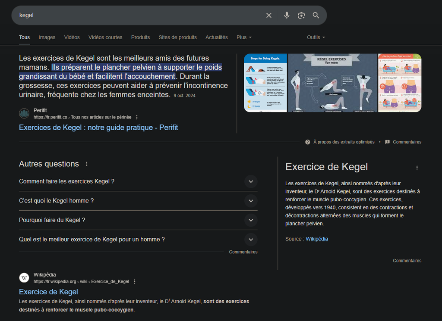442x321 pixels.
Task: Click the Wikipédia source link in knowledge panel
Action: click(x=316, y=239)
